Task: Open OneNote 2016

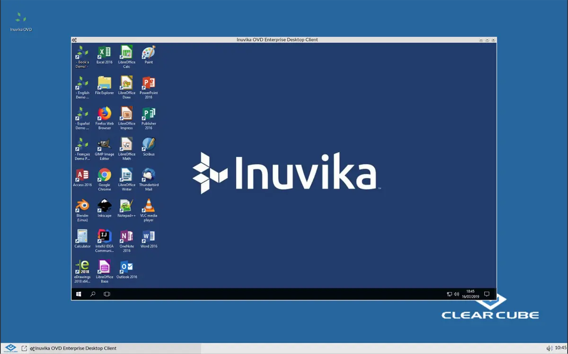Action: click(126, 241)
